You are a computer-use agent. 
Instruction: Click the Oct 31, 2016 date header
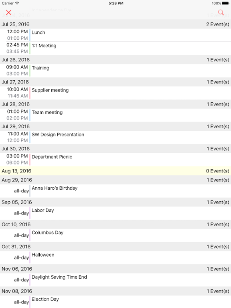coord(115,247)
